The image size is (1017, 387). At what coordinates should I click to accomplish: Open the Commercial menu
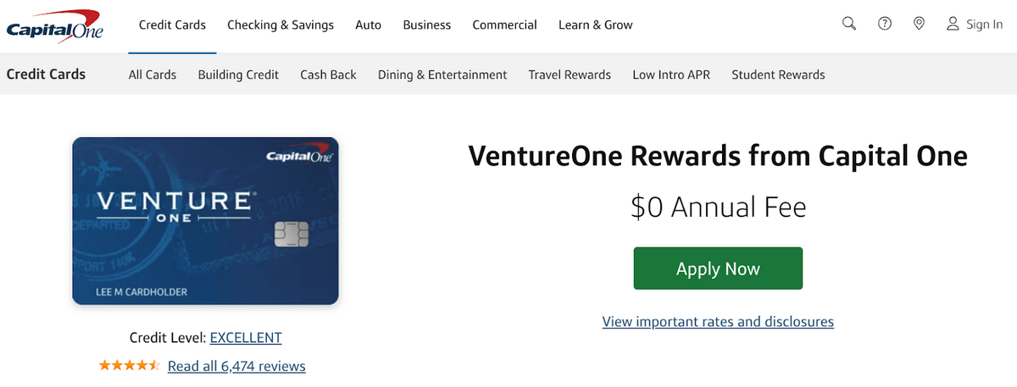point(505,25)
